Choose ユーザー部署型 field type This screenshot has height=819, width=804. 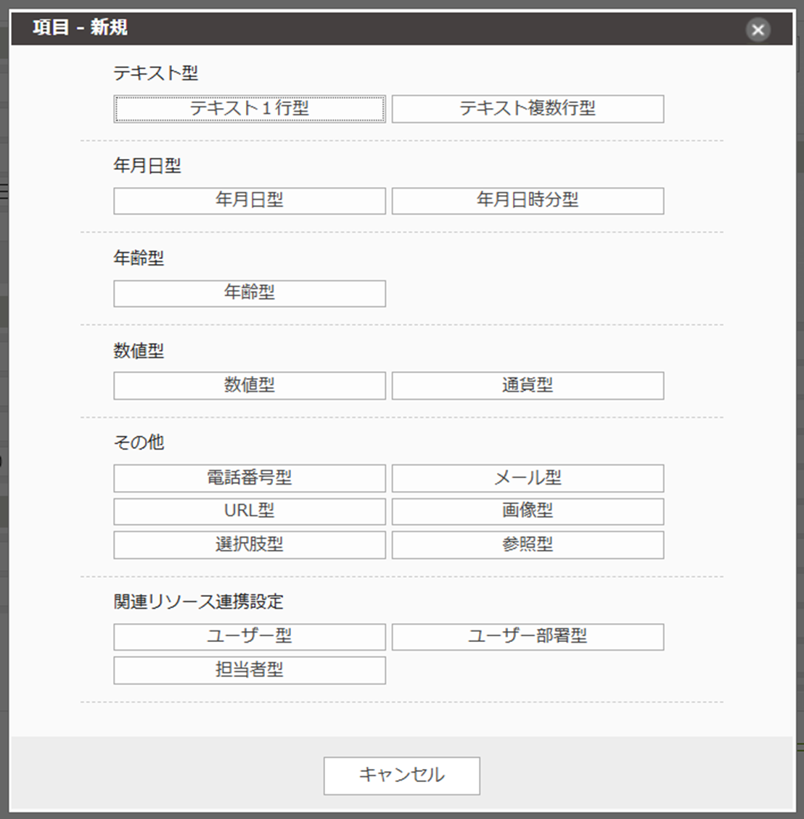tap(528, 637)
